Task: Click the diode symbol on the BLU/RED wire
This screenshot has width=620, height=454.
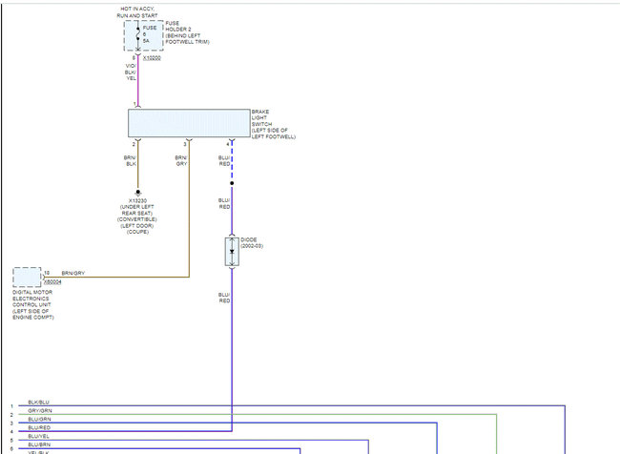Action: coord(232,252)
